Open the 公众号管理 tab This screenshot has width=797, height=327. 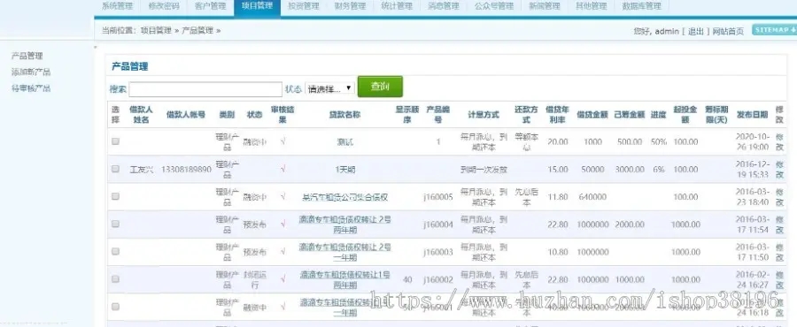[x=494, y=6]
